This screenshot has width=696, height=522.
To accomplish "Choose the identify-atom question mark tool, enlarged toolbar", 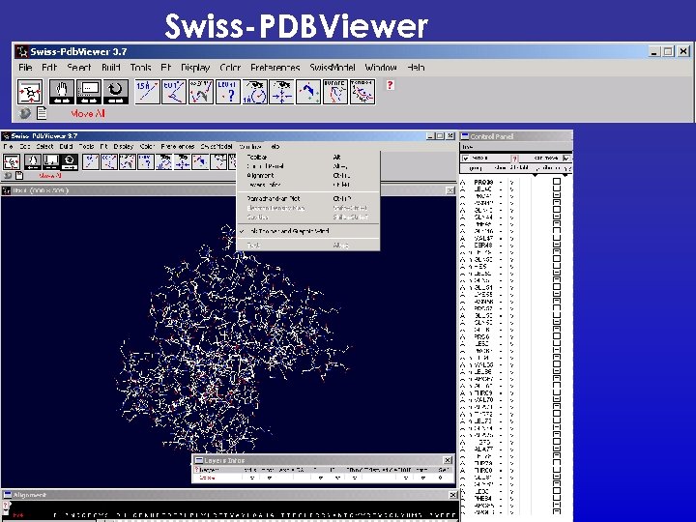I will click(228, 92).
